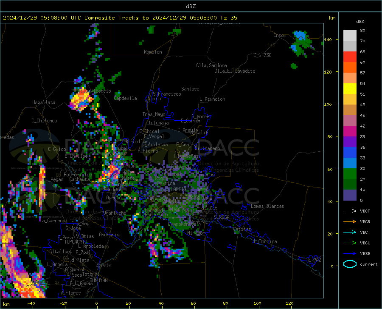Click the 'TUNUYAN' map label
Viewport: 382px width, 309px height.
point(98,281)
